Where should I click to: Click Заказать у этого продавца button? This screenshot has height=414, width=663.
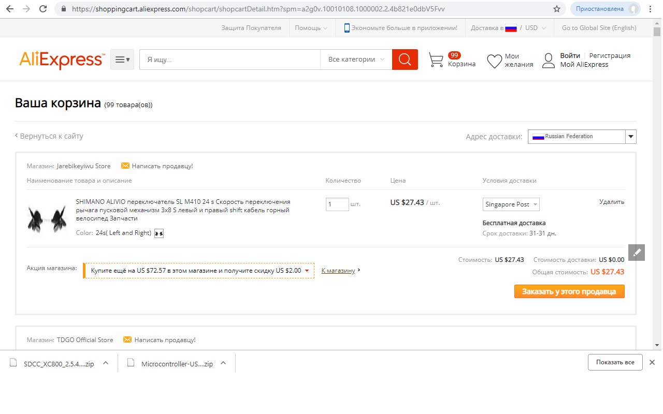[x=569, y=291]
